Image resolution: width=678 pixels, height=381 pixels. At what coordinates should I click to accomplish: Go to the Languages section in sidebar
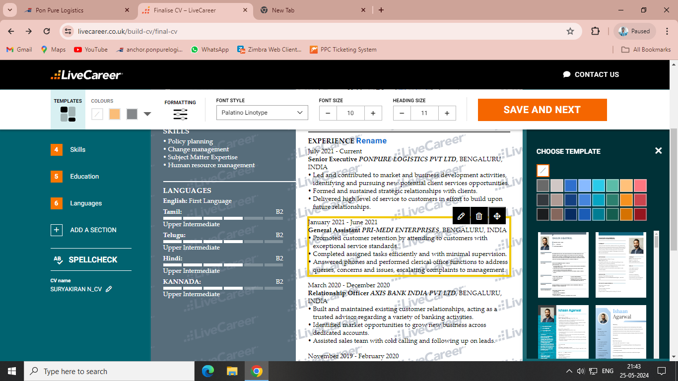pyautogui.click(x=85, y=203)
